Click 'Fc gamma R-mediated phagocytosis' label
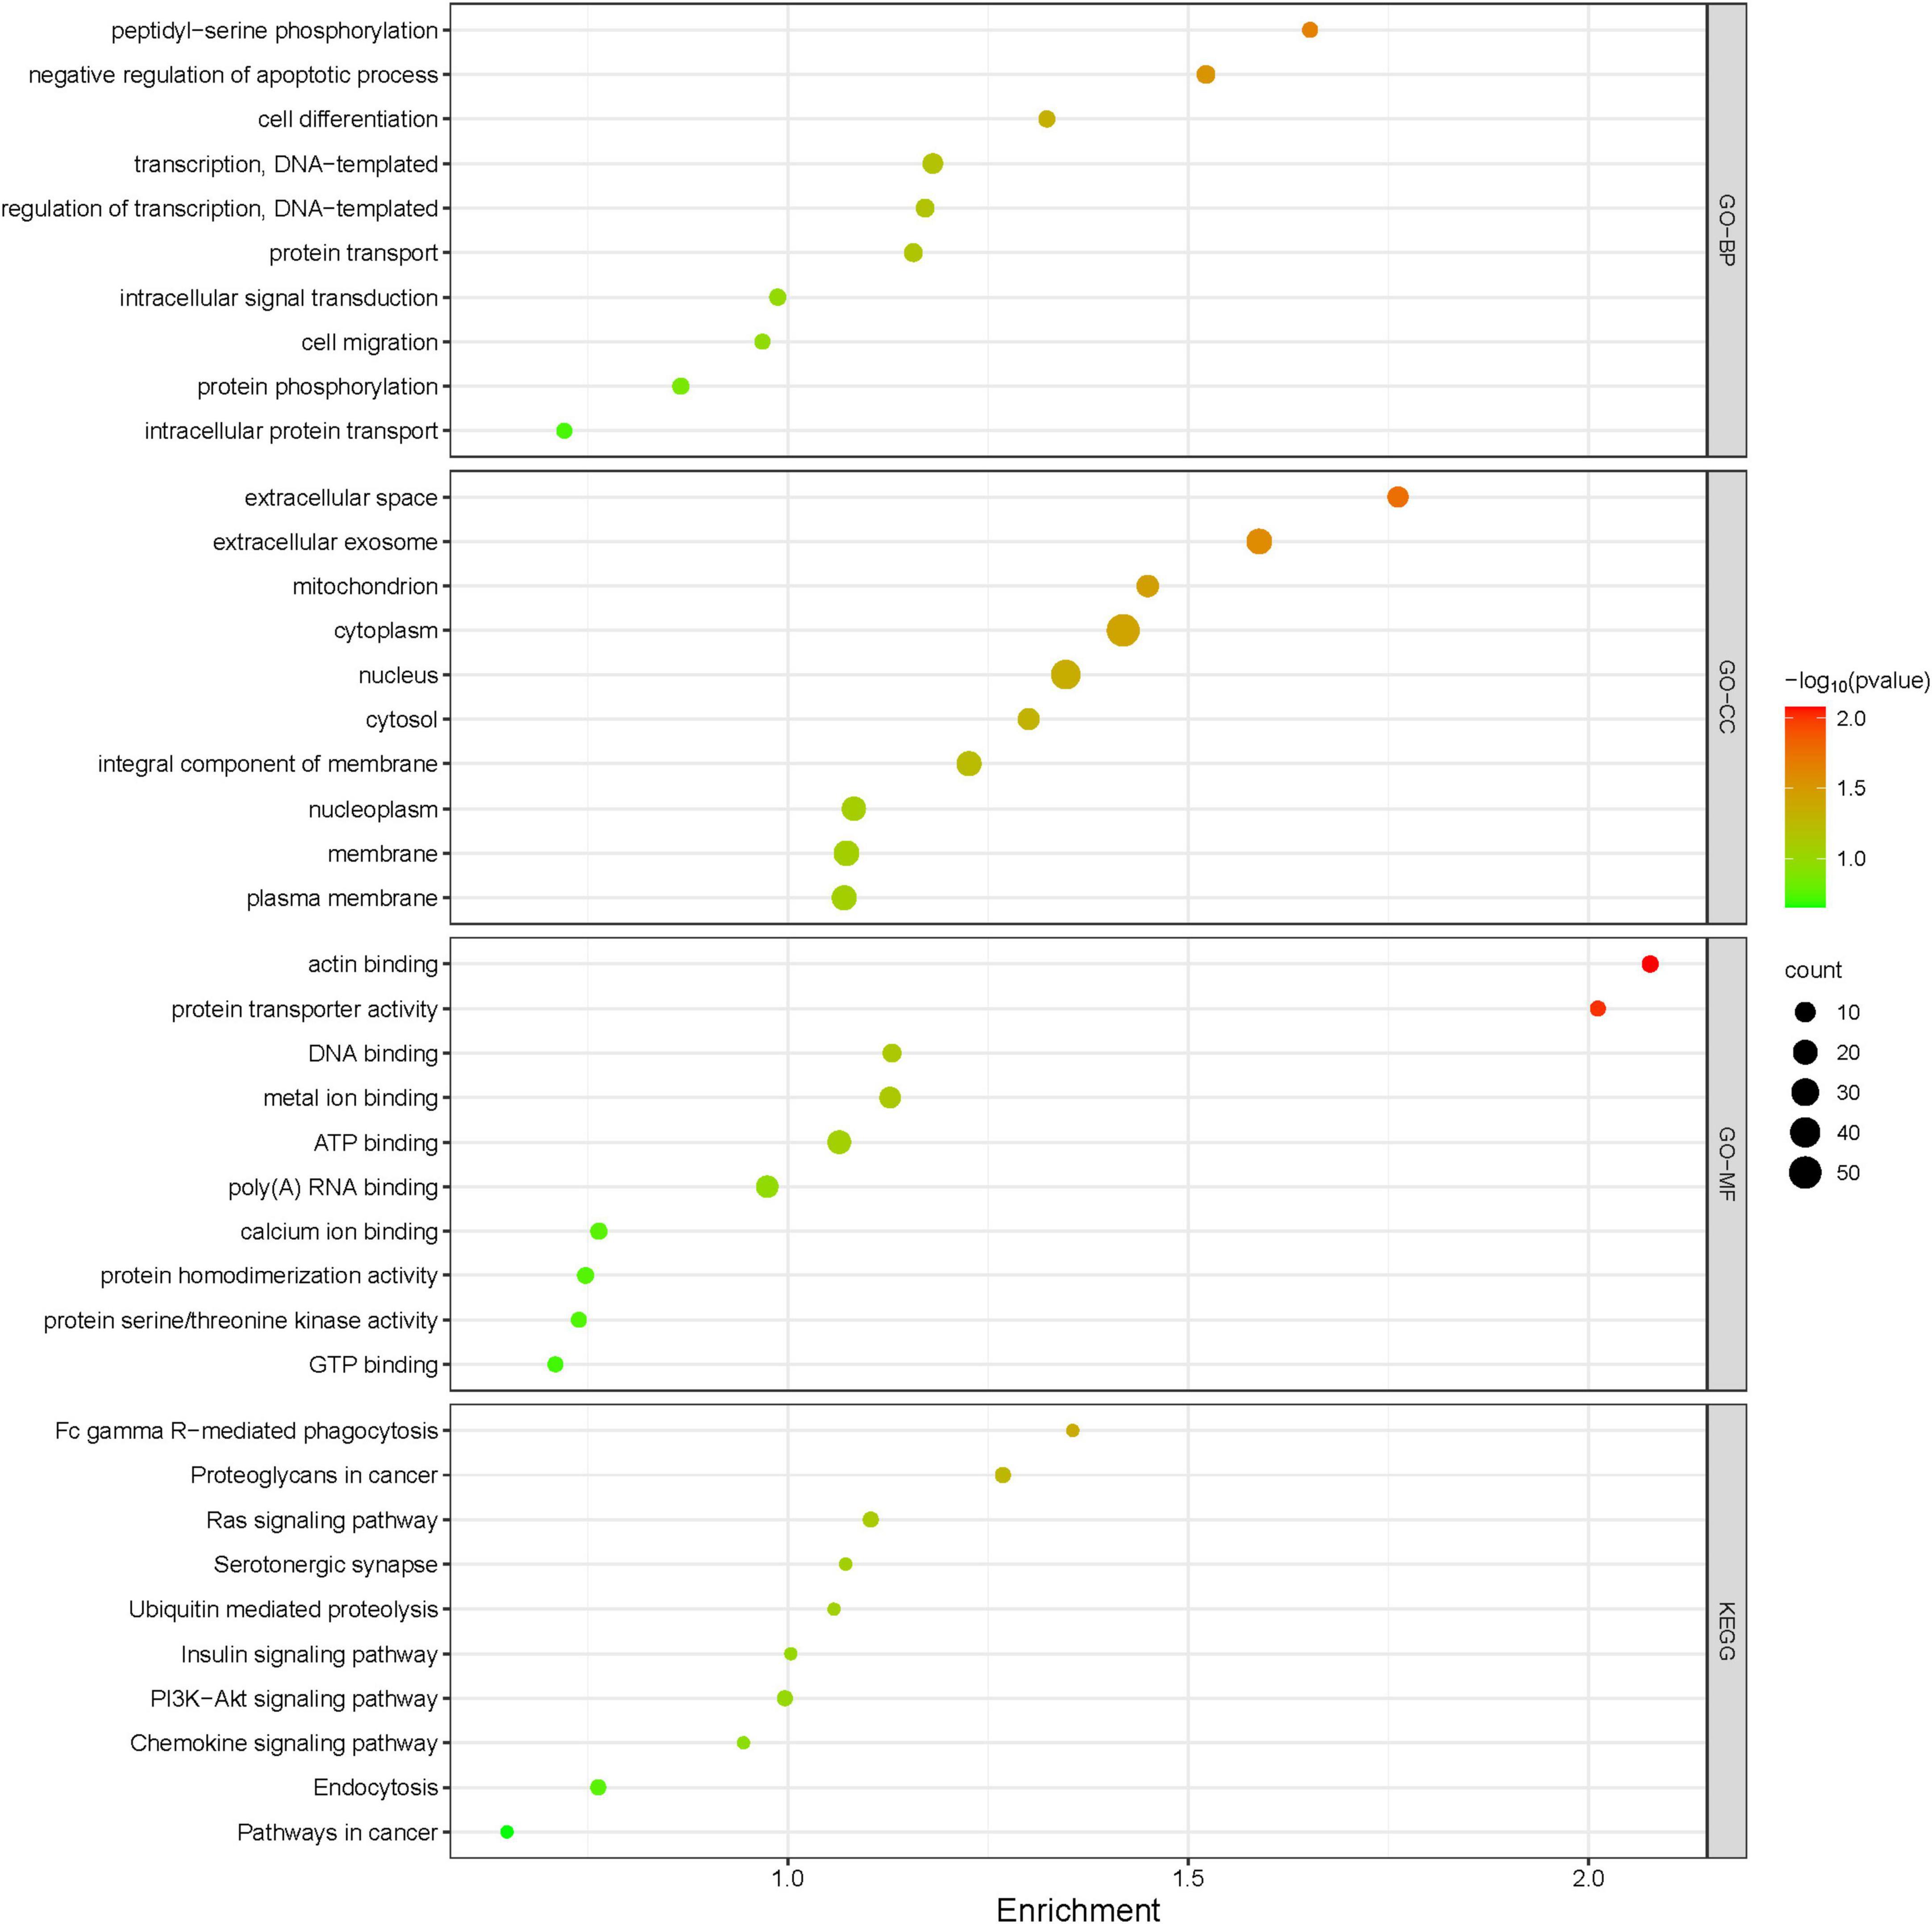Viewport: 1932px width, 1924px height. (x=247, y=1431)
